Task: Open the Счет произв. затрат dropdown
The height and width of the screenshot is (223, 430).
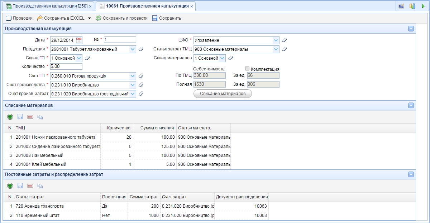Action: tap(133, 94)
